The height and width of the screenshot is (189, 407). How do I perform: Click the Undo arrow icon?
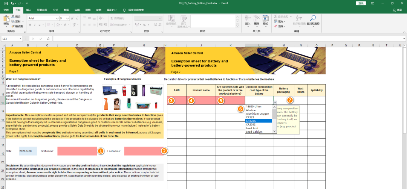(12, 3)
